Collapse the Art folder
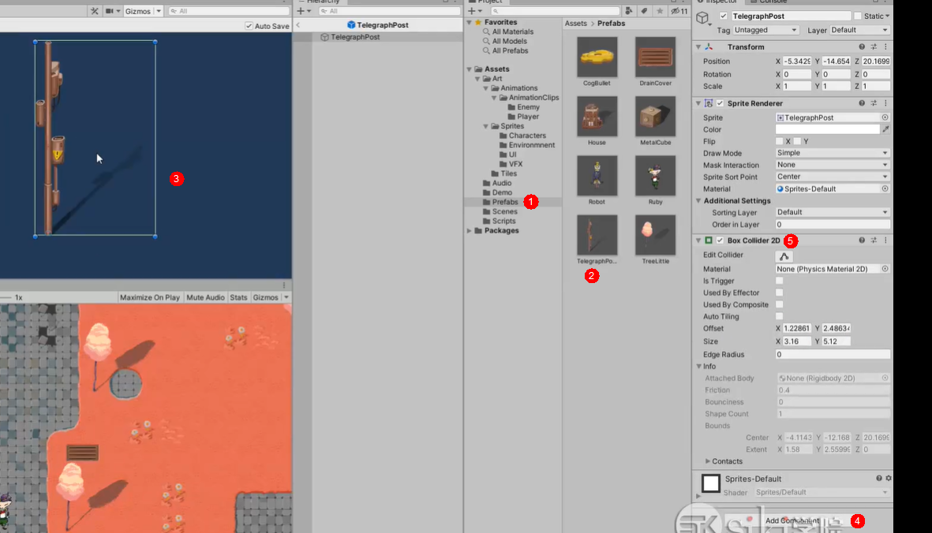 (x=477, y=78)
